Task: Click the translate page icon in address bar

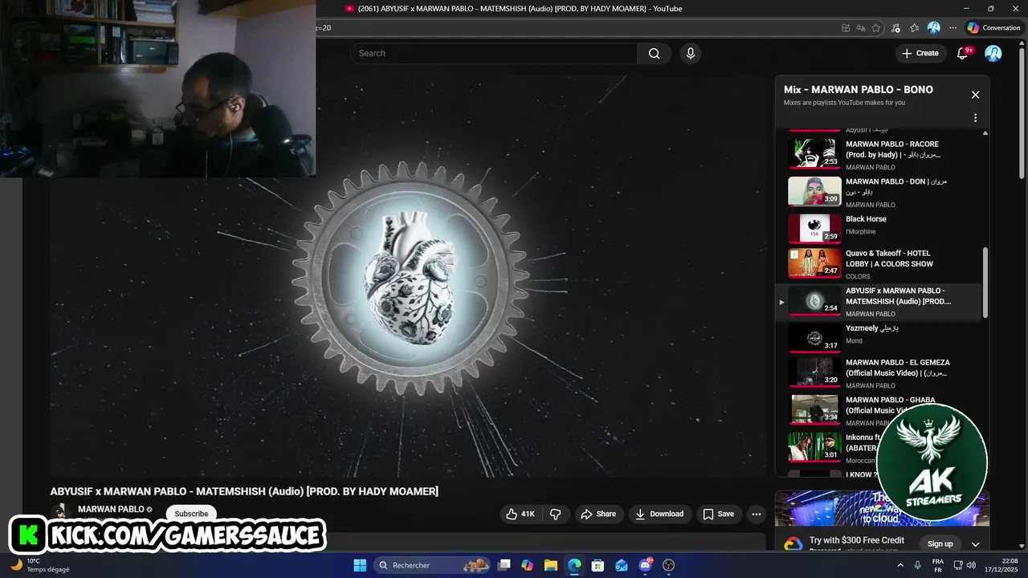Action: click(x=861, y=27)
